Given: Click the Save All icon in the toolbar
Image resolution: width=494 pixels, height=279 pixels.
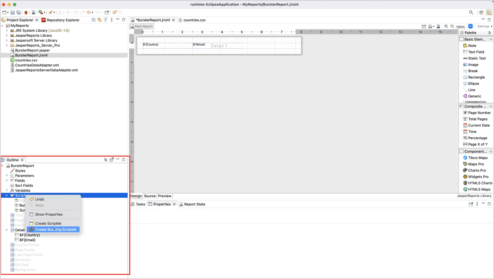Looking at the screenshot, I should (19, 12).
